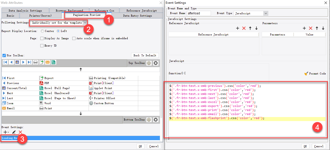
Task: Click the Email envelope icon in the top toolbar strip
Action: tap(48, 62)
